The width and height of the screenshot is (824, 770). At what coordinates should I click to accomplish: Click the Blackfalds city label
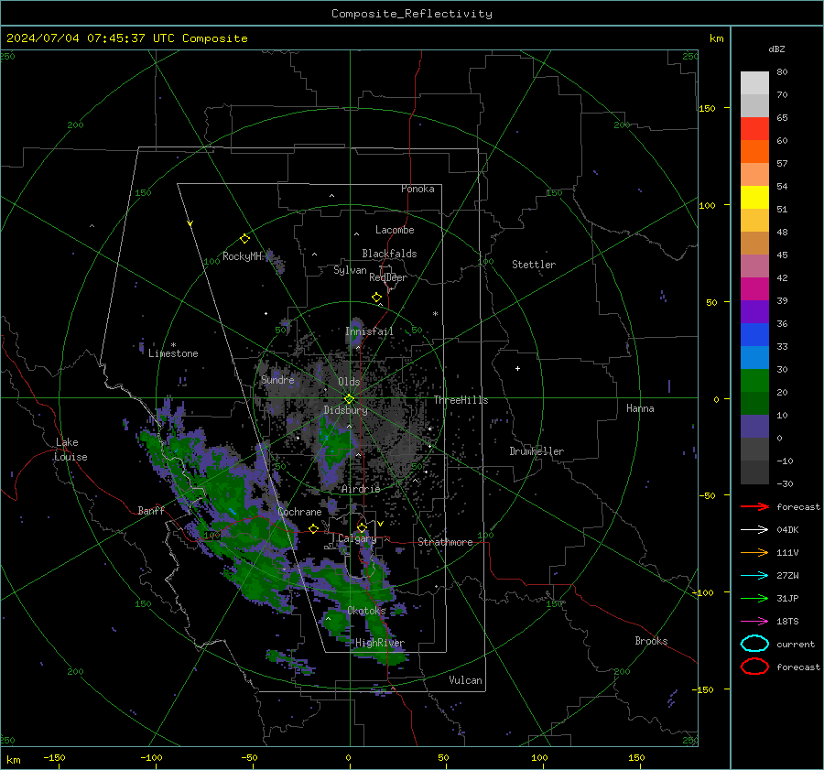389,254
